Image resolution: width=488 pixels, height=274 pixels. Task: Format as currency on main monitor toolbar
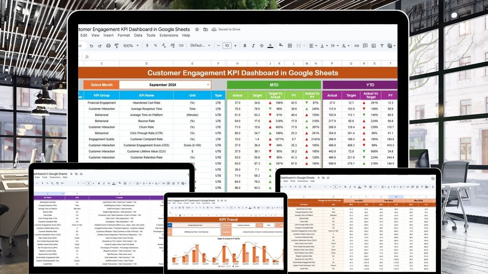point(148,46)
